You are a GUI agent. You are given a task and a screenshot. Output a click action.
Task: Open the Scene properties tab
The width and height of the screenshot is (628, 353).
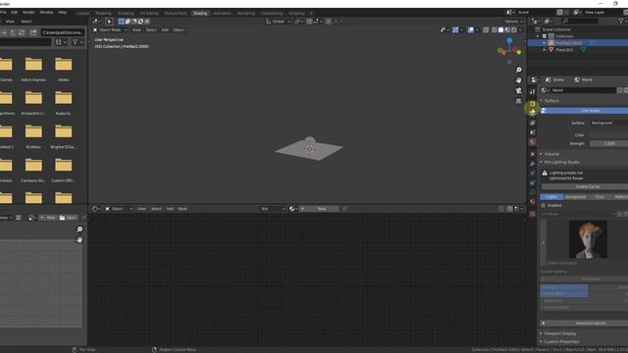pyautogui.click(x=532, y=132)
